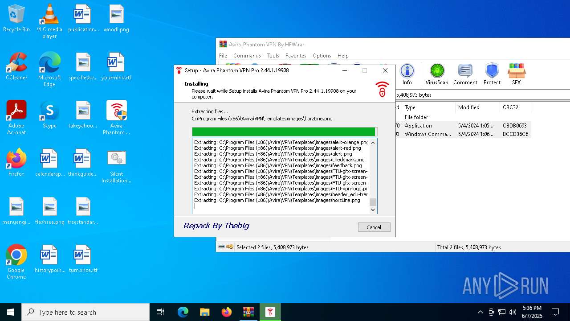The image size is (570, 321).
Task: Click CRC32 value BCCD36C6
Action: (516, 134)
